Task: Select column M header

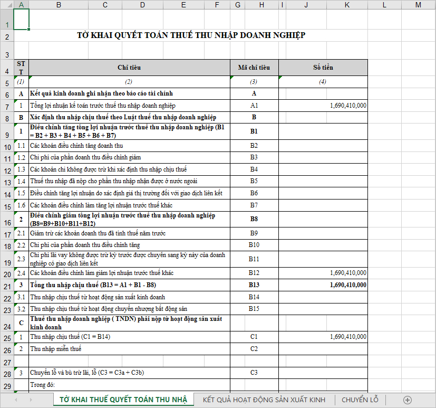Action: click(x=418, y=5)
